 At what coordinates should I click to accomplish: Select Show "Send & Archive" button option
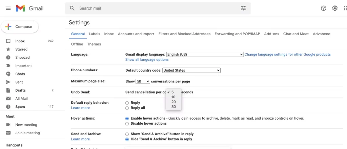click(x=127, y=134)
